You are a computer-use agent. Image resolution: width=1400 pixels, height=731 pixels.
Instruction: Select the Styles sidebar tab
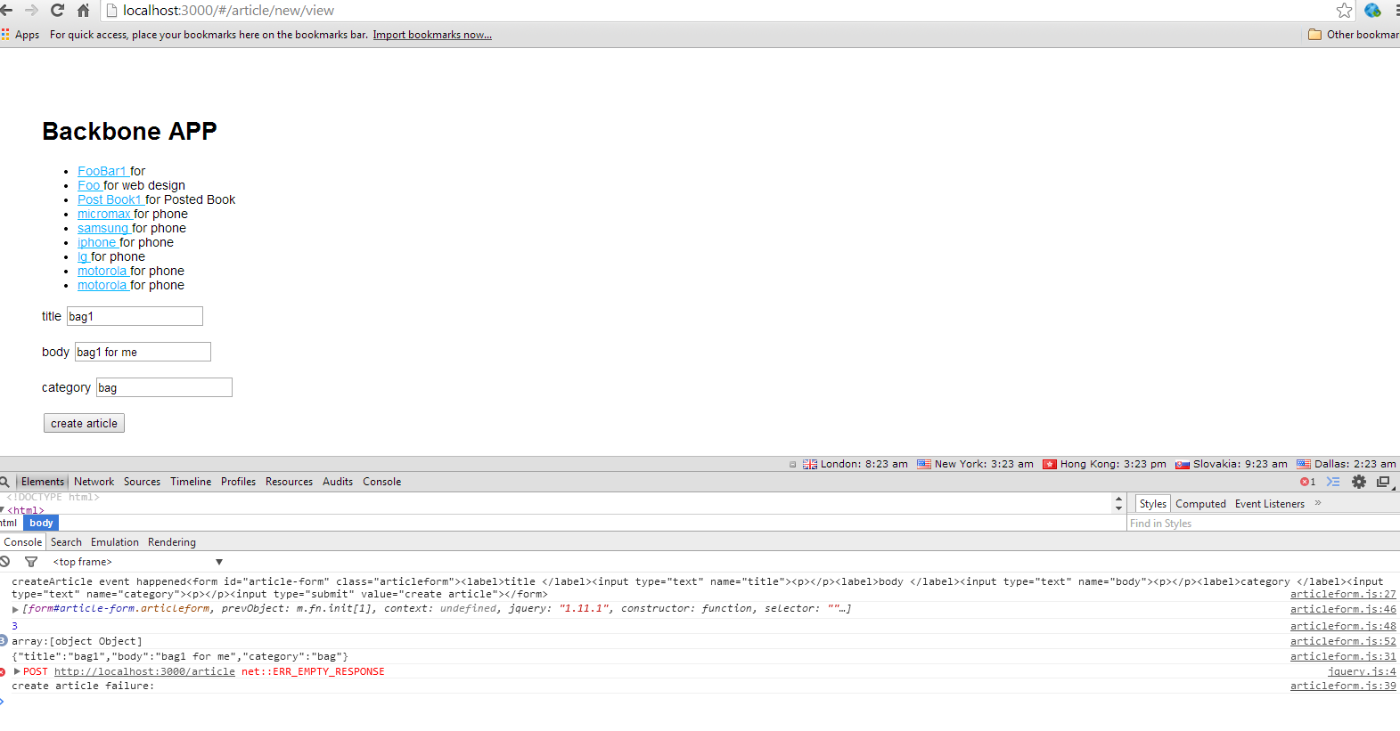(1152, 504)
